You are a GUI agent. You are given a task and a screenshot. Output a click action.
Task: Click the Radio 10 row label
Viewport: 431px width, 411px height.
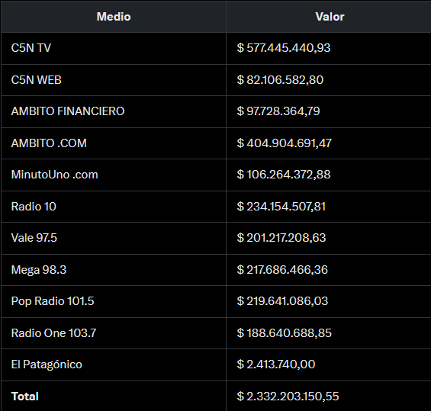[34, 207]
